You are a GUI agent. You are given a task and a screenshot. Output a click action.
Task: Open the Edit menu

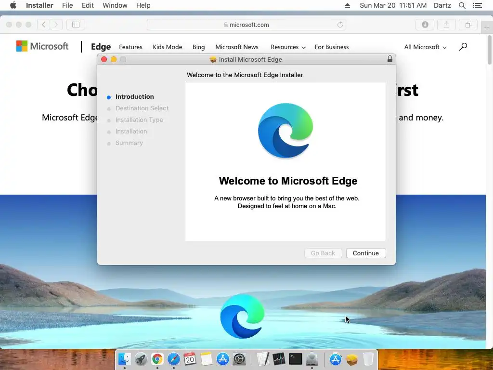point(88,5)
